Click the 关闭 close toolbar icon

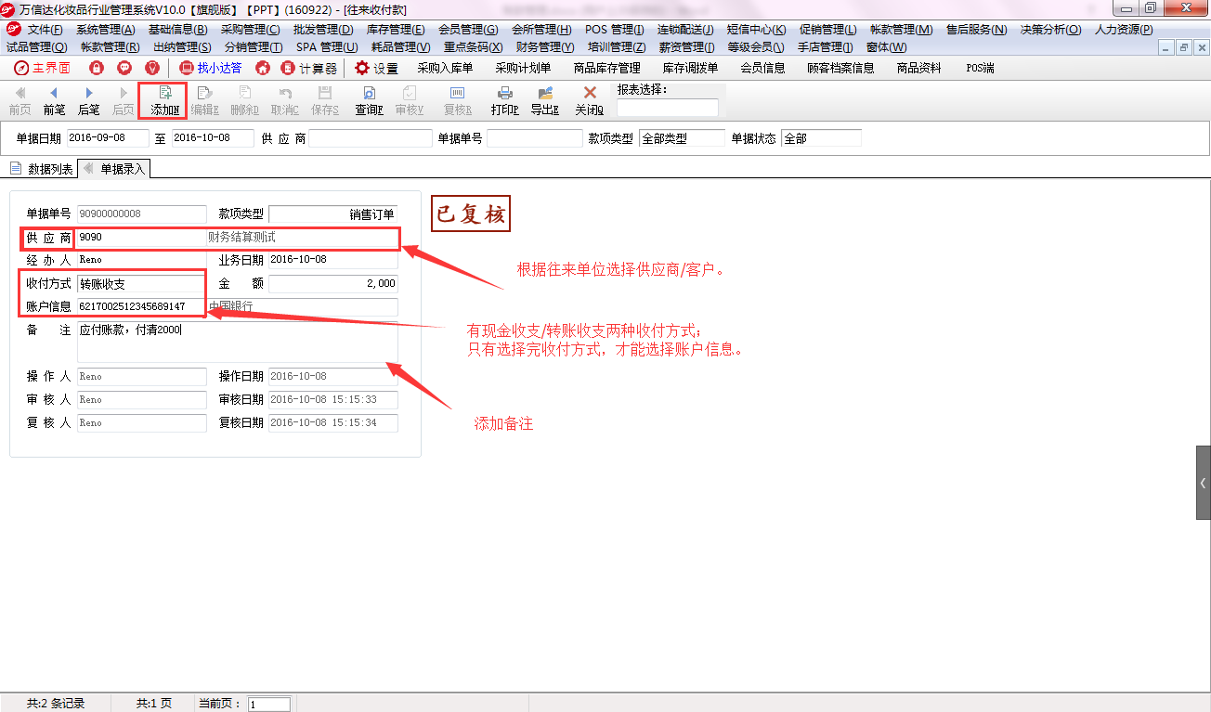(589, 100)
